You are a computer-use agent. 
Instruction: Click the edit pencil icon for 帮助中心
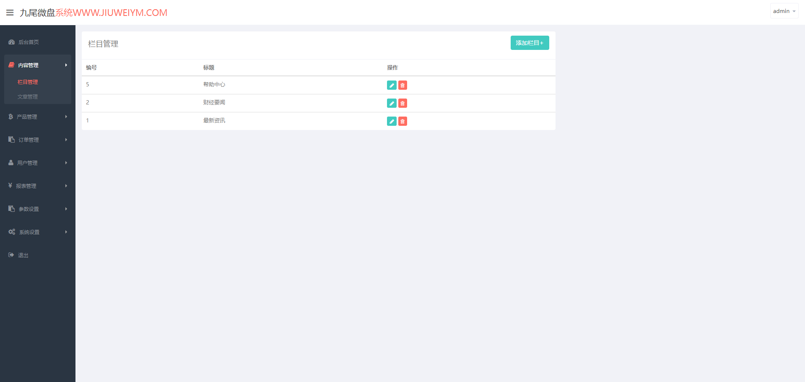point(392,85)
